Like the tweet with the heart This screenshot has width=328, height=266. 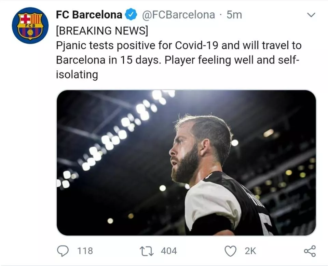[x=231, y=251]
